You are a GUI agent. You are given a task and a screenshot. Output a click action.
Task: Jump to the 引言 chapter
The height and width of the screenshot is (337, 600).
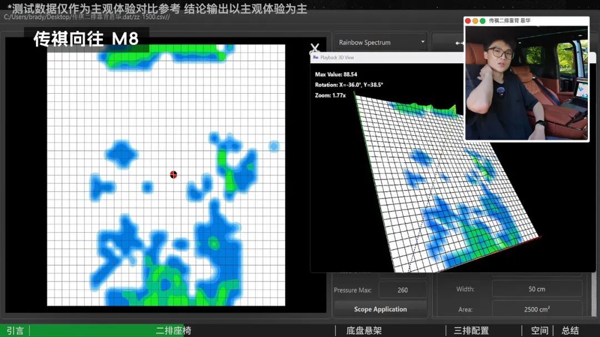(16, 330)
